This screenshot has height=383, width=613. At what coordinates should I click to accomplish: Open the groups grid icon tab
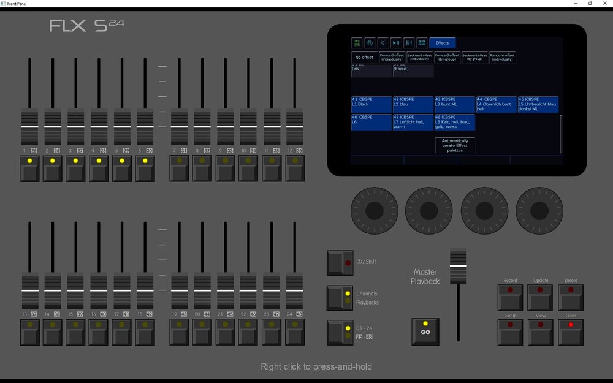coord(422,43)
